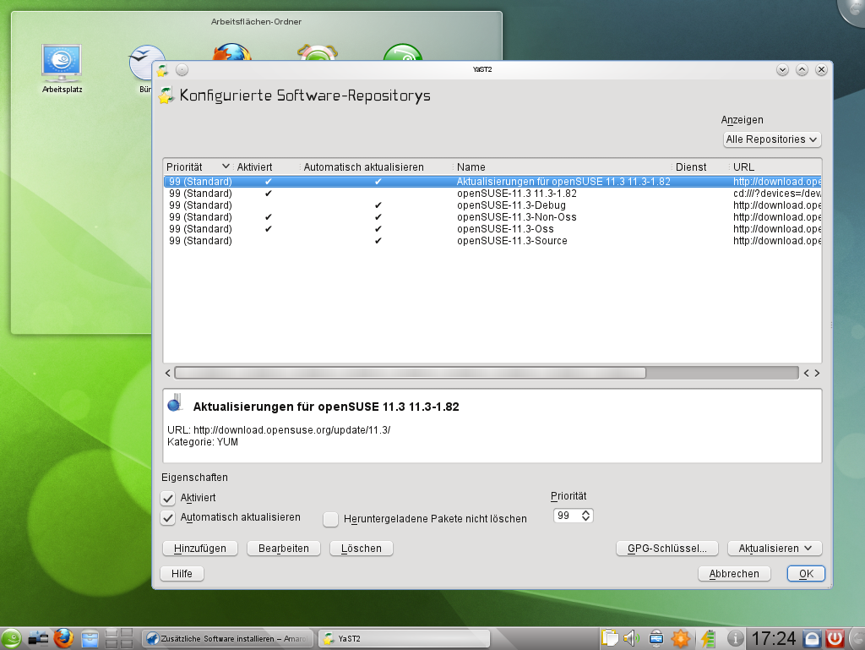Click the orange updater gear tray icon
The image size is (865, 650).
pyautogui.click(x=681, y=638)
